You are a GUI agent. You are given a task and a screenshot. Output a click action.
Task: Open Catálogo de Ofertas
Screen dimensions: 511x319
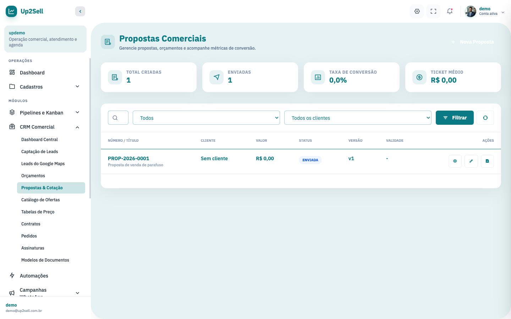[51, 200]
